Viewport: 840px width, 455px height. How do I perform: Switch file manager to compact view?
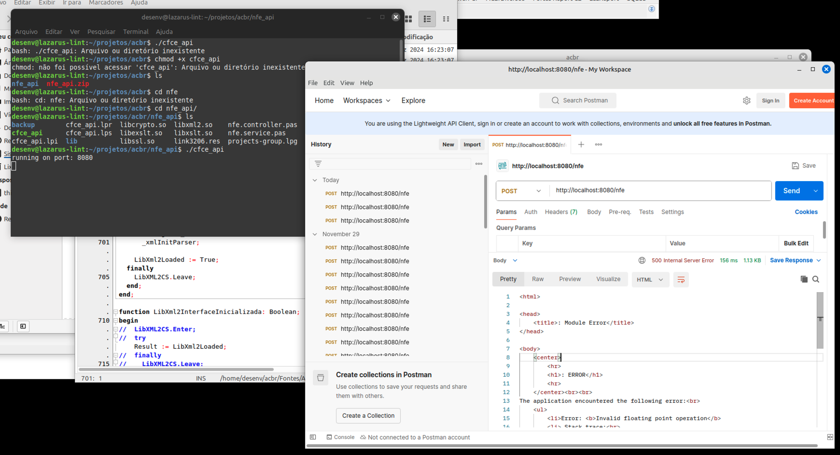click(446, 19)
